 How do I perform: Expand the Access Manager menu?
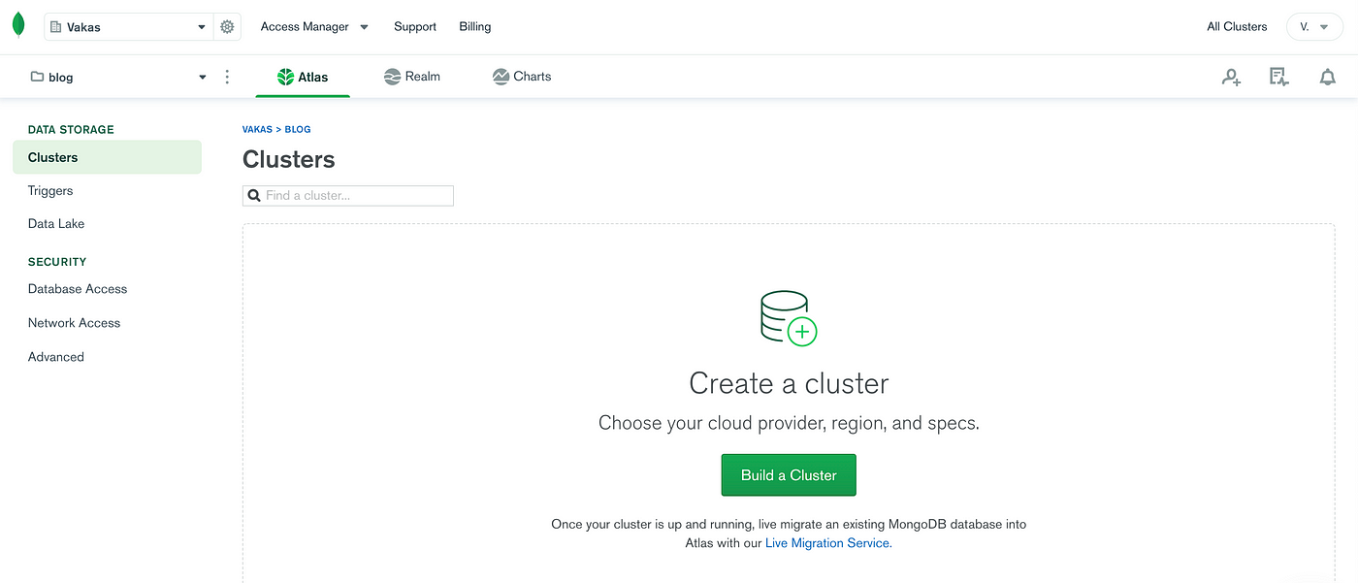[x=314, y=27]
